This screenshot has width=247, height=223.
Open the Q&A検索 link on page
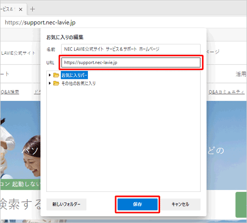pyautogui.click(x=10, y=92)
